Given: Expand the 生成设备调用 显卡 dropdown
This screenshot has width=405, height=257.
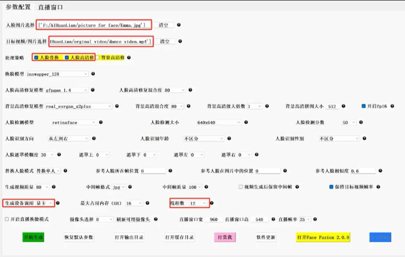Looking at the screenshot, I should (45, 203).
